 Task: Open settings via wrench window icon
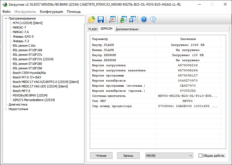pos(112,20)
